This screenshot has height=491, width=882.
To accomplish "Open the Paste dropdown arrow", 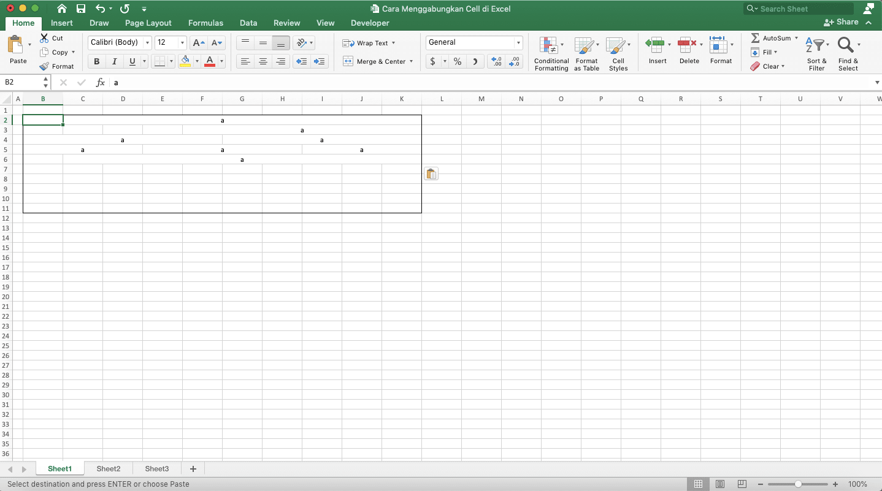I will (29, 45).
